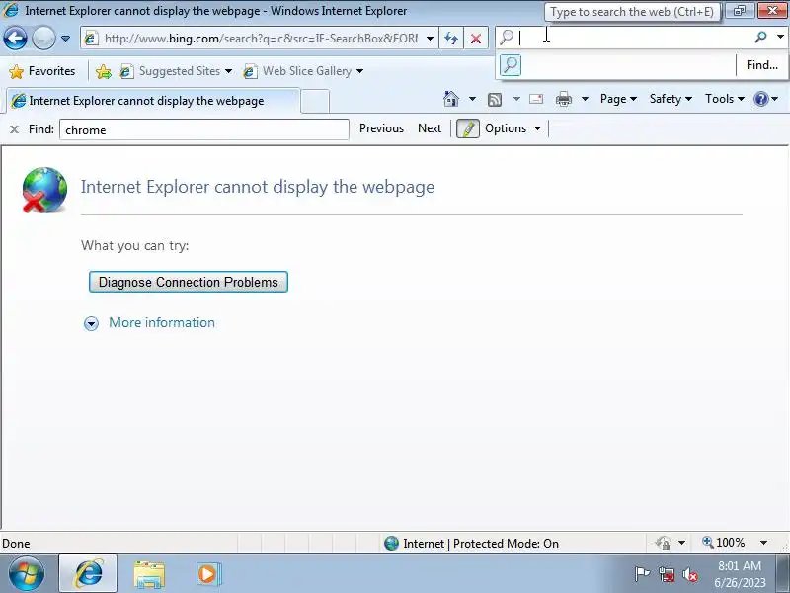
Task: Click Diagnose Connection Problems button
Action: pos(189,282)
